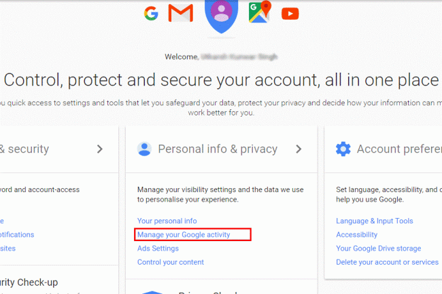Screen dimensions: 442x294
Task: Click the YouTube play icon
Action: [290, 13]
